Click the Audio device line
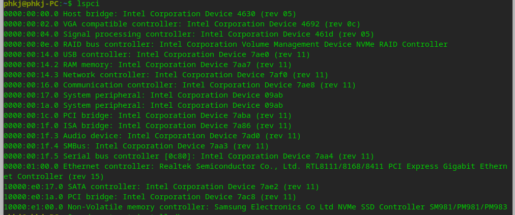Viewport: 515px width, 215px height. click(x=152, y=136)
